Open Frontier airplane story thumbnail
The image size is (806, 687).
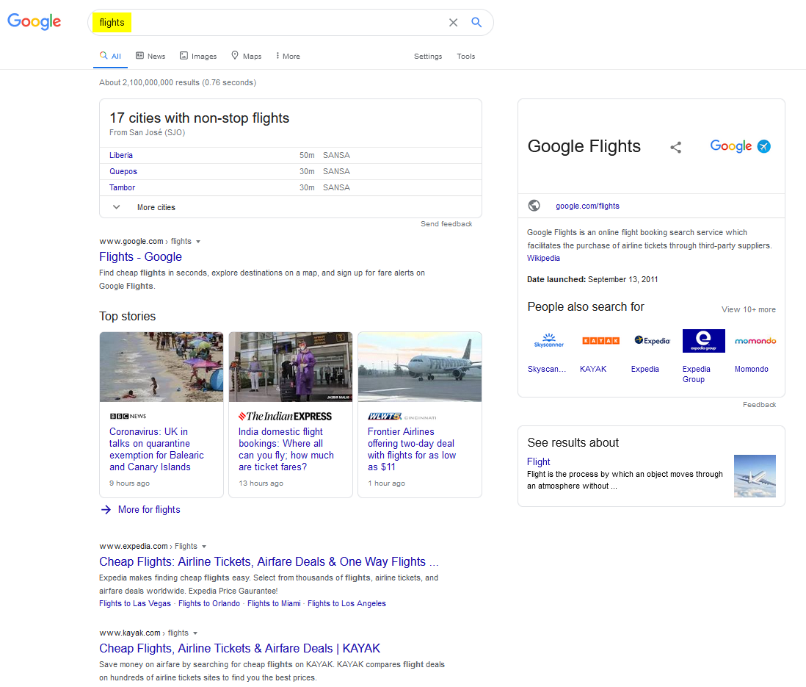click(419, 367)
